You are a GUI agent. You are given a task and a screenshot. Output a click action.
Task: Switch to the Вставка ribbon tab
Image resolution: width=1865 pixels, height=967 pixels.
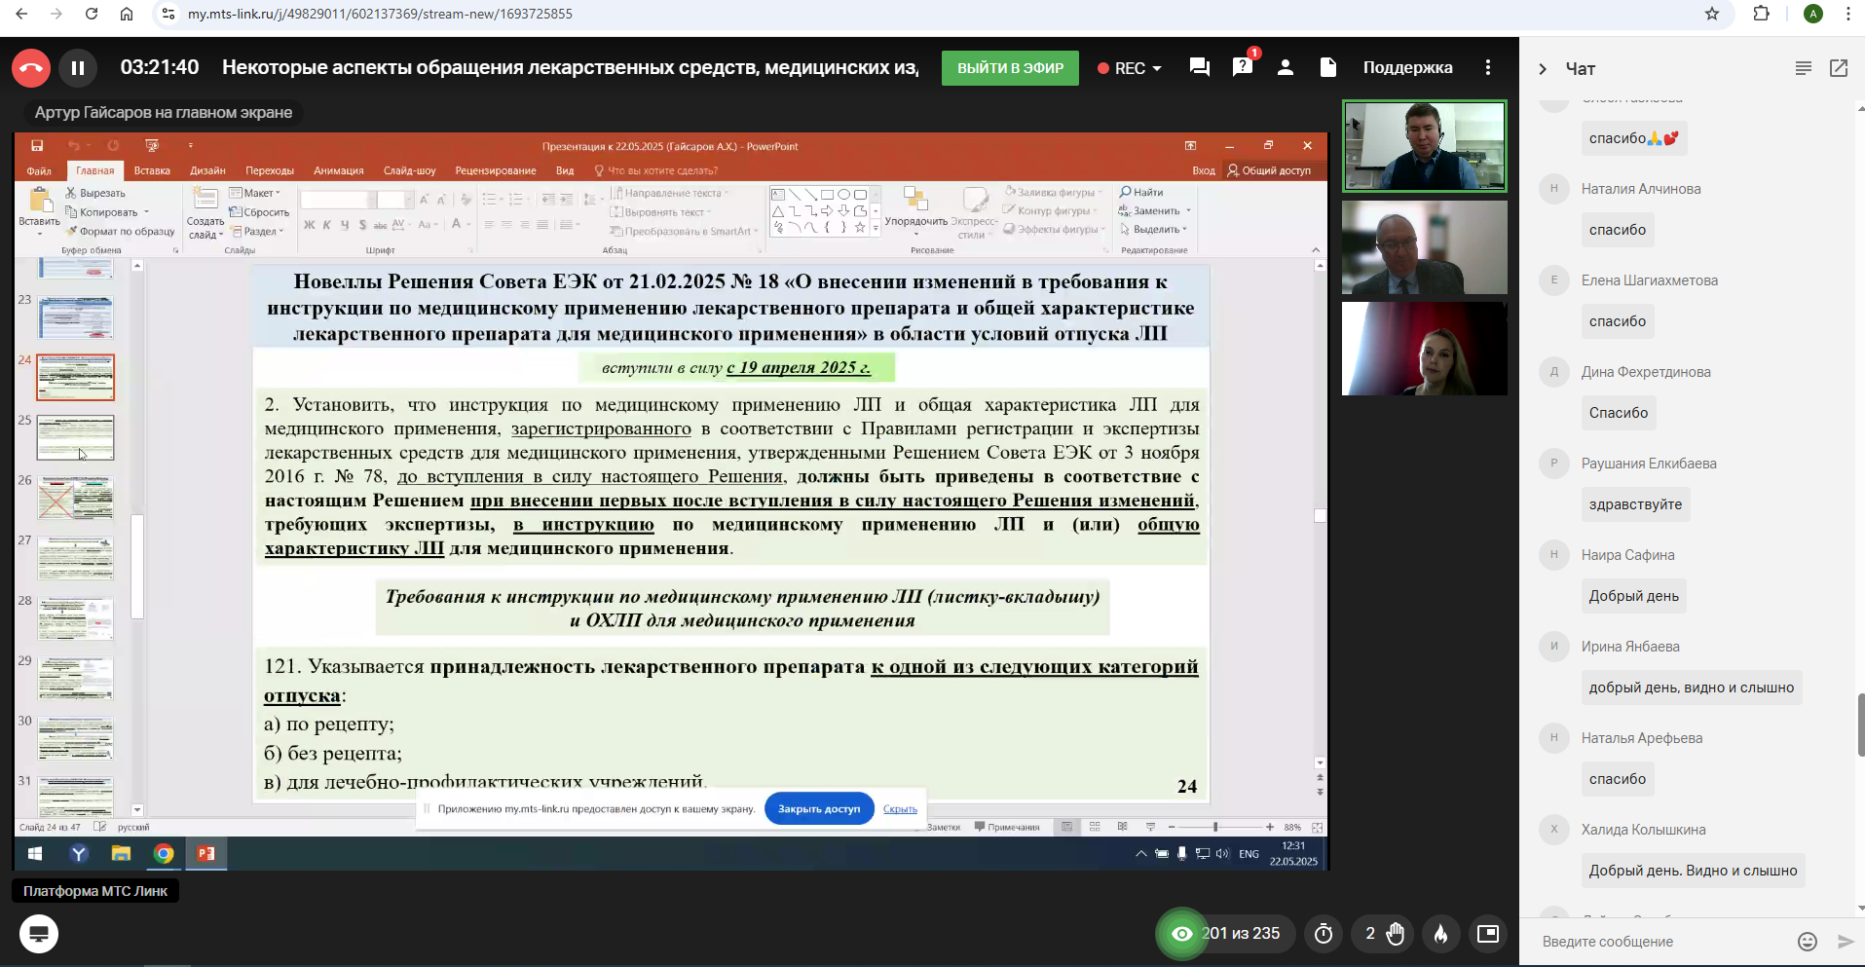(x=152, y=170)
